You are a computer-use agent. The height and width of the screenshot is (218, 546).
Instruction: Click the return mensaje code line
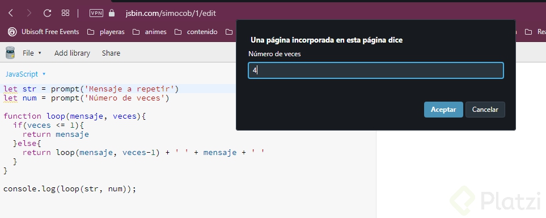56,135
